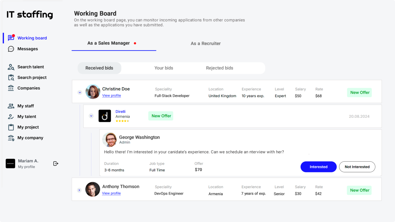Select the Search talent icon
The image size is (395, 222).
pos(11,67)
